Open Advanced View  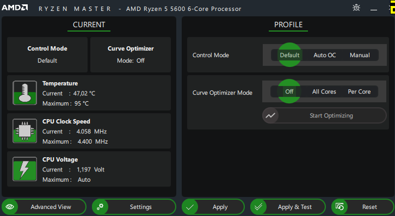44,207
